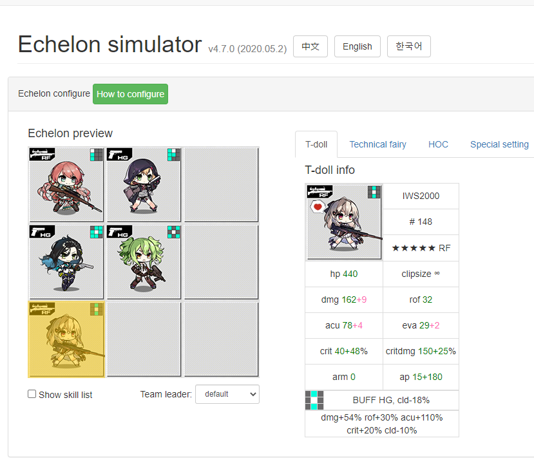This screenshot has height=465, width=534.
Task: Open the Team leader dropdown
Action: pos(227,394)
